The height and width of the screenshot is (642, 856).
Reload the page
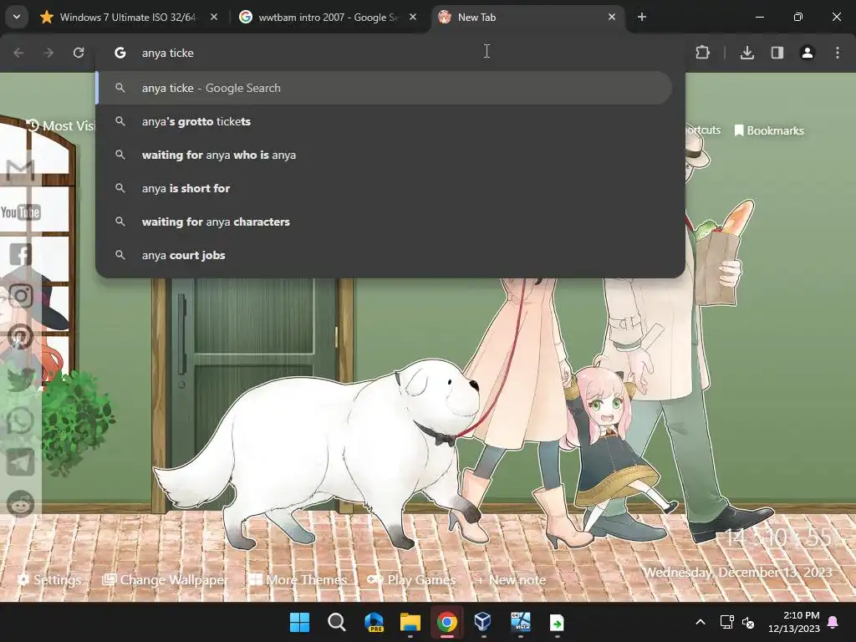pos(79,53)
